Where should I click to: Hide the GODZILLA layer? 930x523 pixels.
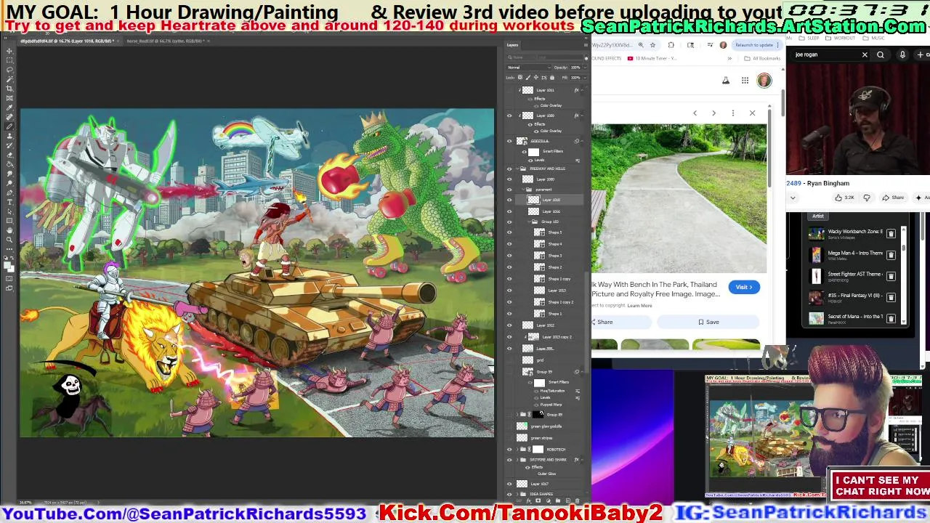(x=509, y=141)
